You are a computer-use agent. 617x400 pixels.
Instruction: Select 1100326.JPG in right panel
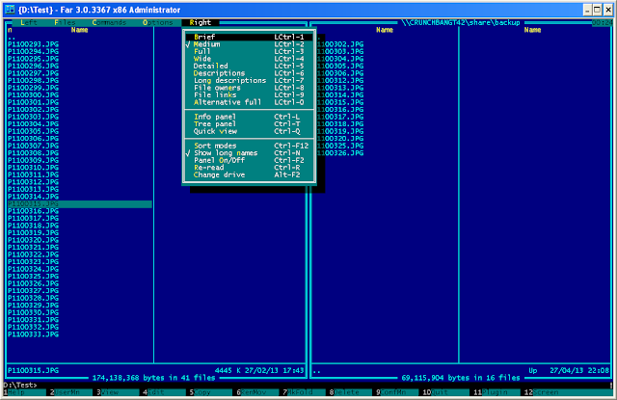pos(340,153)
